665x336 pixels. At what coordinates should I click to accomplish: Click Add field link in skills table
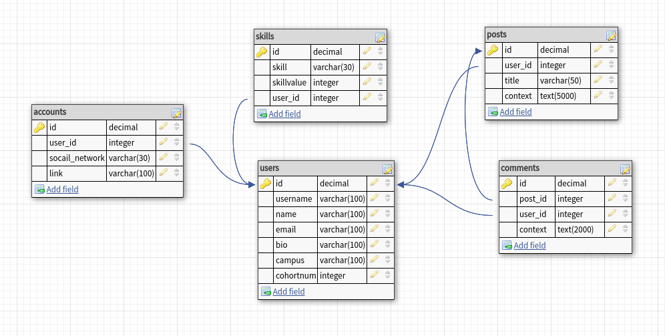tap(284, 114)
